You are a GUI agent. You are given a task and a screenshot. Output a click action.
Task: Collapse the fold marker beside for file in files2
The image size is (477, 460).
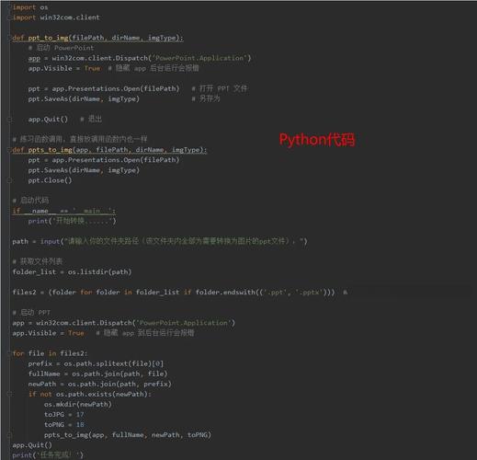[x=9, y=353]
